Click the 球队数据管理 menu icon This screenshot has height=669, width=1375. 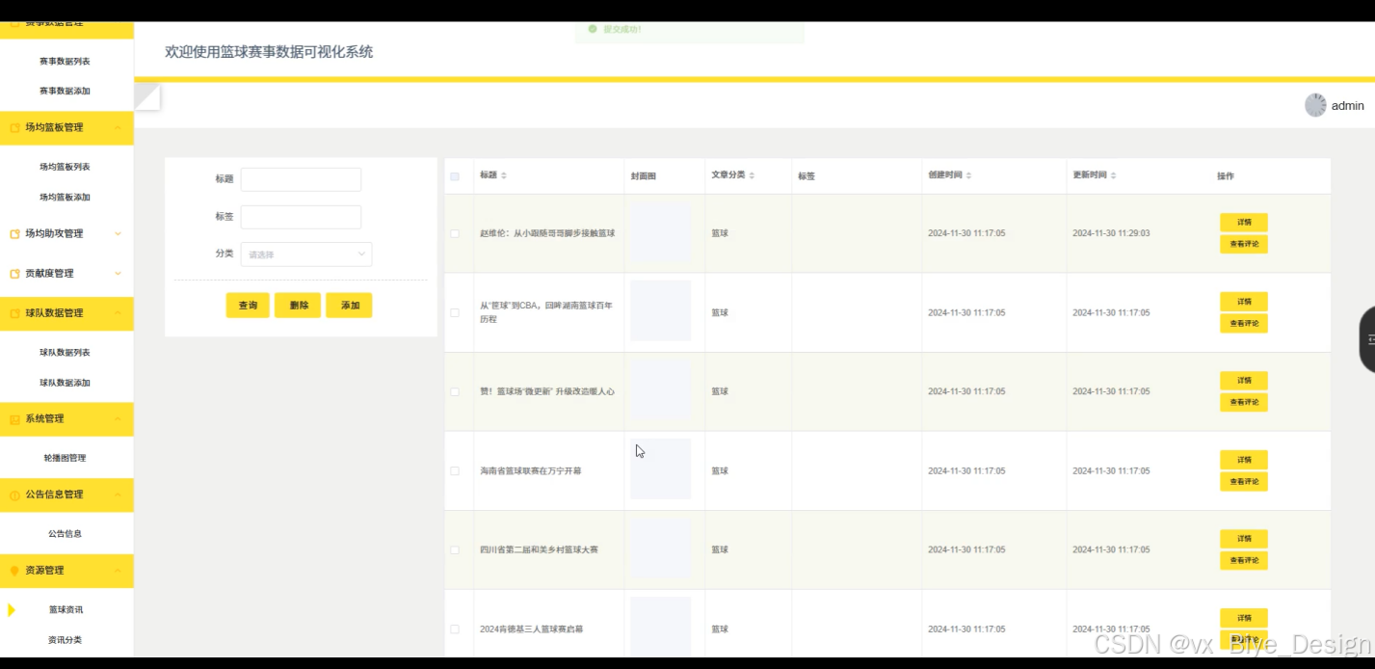(x=14, y=313)
